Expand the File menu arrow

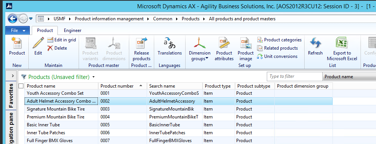click(24, 30)
